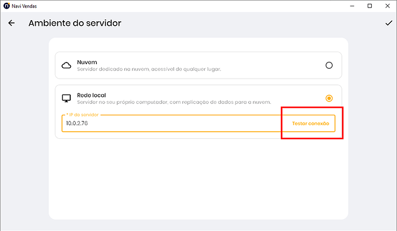Click the Navi Vendas window title text
The height and width of the screenshot is (231, 397).
[25, 6]
